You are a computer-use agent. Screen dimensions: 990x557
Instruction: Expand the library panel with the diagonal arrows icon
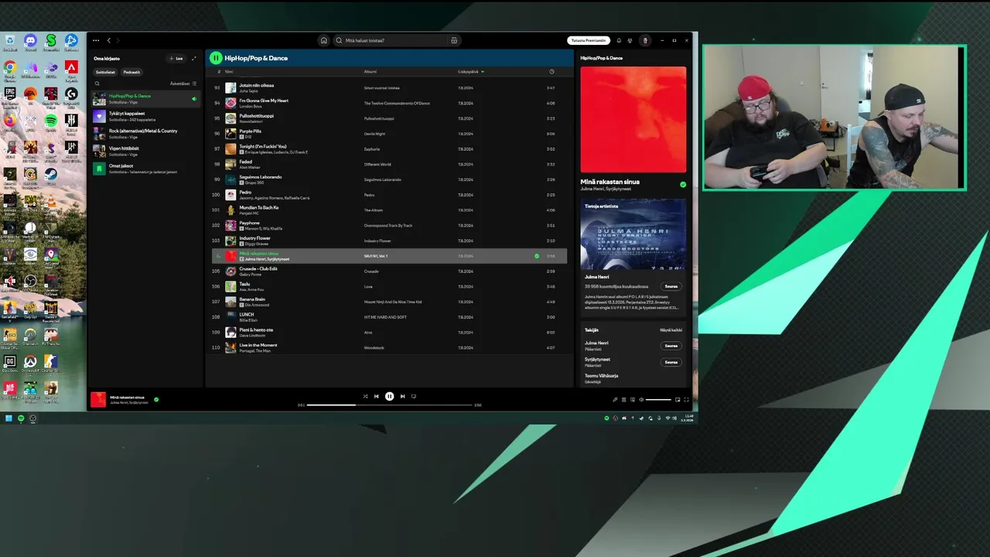coord(193,58)
